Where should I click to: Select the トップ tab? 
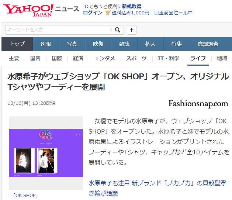[17, 44]
